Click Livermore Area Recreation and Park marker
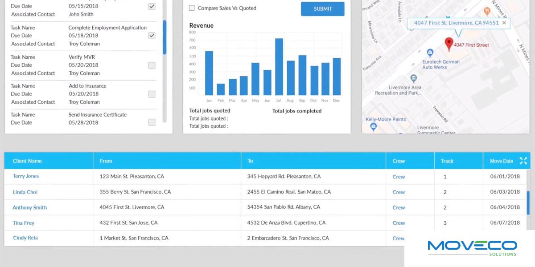Image resolution: width=535 pixels, height=267 pixels. tap(414, 78)
